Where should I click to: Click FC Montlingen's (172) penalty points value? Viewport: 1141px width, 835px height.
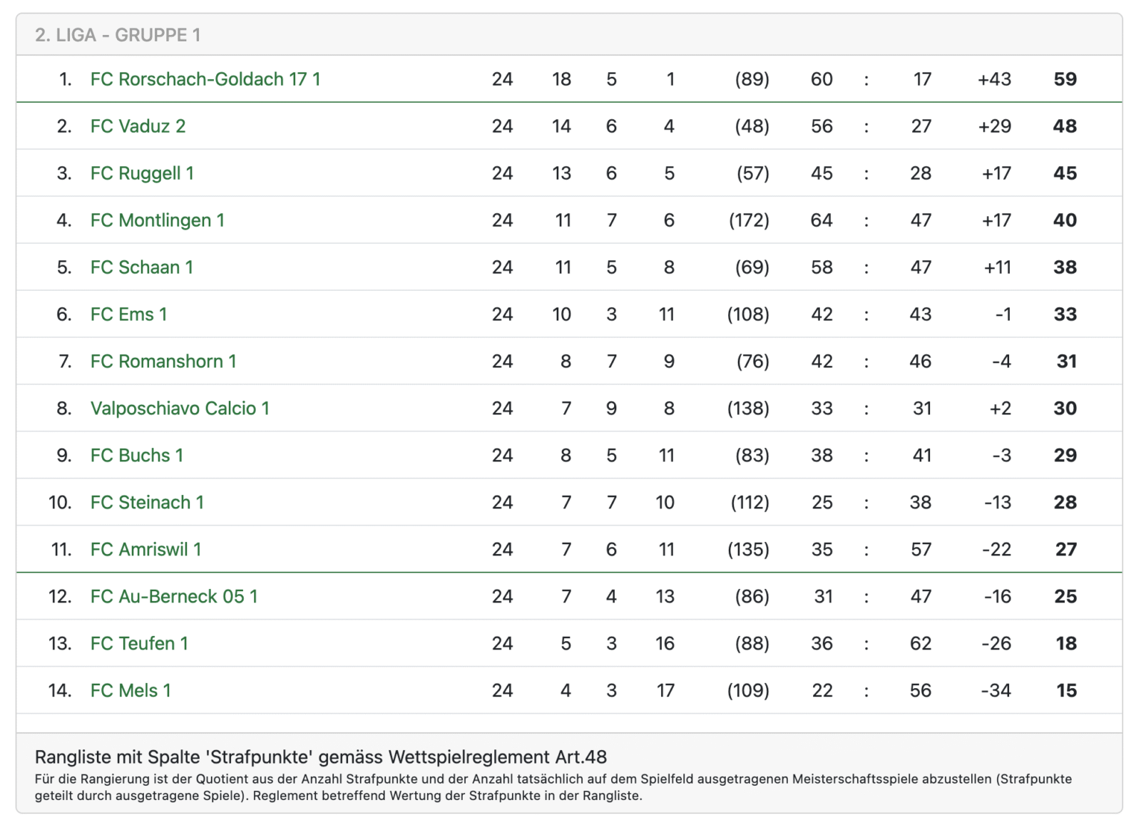(749, 220)
